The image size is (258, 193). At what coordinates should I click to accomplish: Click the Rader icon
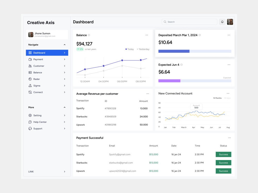click(30, 79)
